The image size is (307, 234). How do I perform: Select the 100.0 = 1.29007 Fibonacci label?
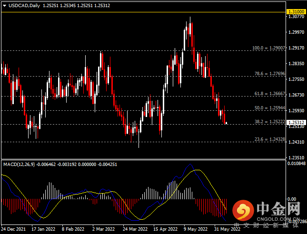pyautogui.click(x=268, y=48)
